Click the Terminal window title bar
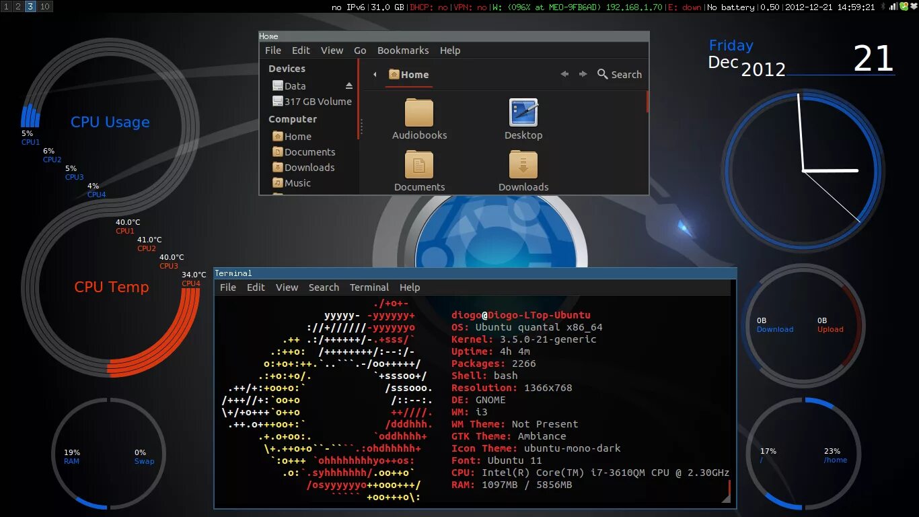919x517 pixels. click(x=475, y=273)
